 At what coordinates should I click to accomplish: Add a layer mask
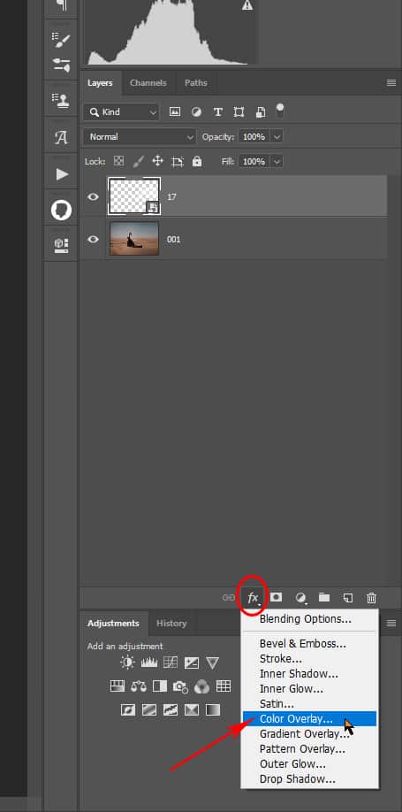[x=277, y=597]
